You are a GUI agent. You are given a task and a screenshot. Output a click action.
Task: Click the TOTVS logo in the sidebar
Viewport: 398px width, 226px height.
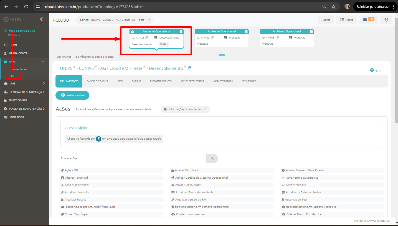(x=12, y=19)
